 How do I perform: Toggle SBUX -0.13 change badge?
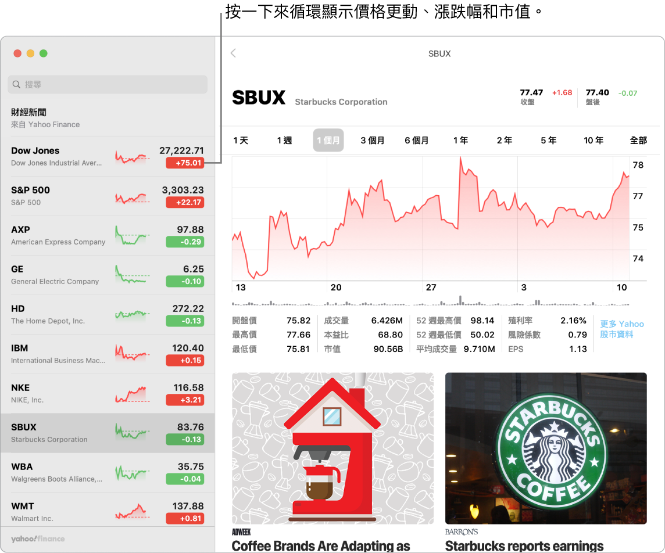tap(185, 439)
